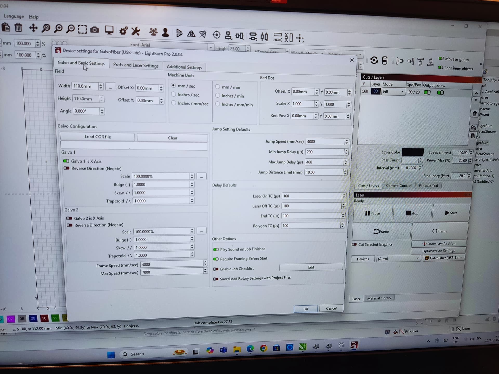
Task: Click the mirror horizontal flip icon
Action: (191, 34)
